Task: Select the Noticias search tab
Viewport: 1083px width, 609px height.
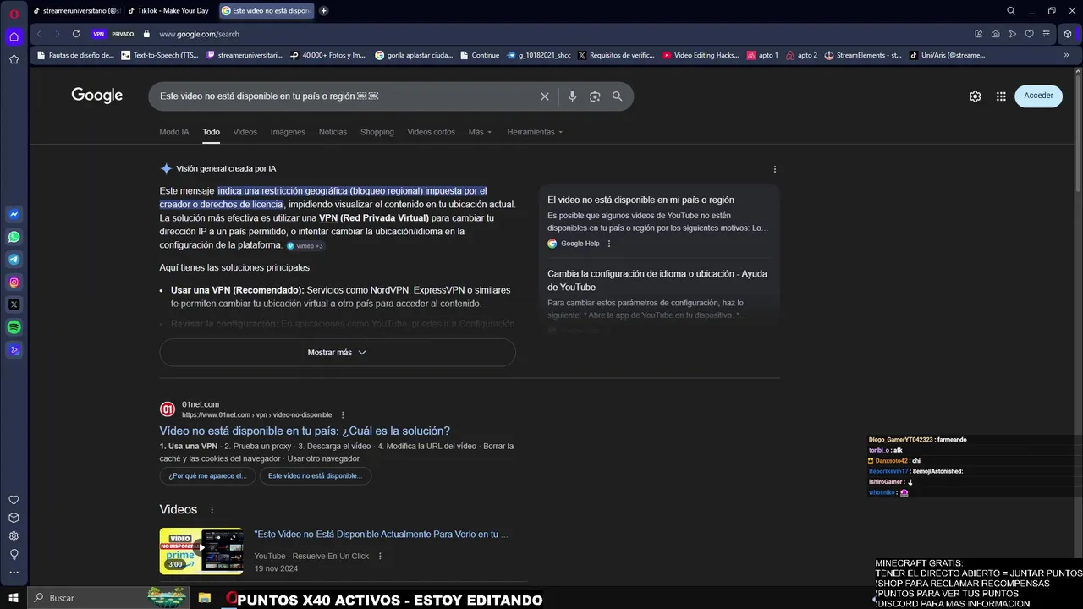Action: (x=333, y=132)
